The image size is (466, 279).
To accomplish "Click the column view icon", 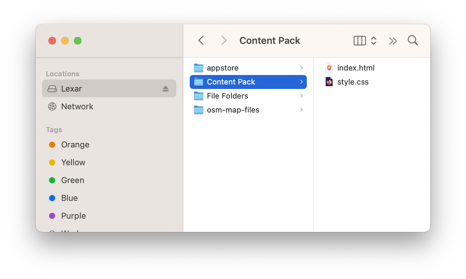I will (360, 41).
